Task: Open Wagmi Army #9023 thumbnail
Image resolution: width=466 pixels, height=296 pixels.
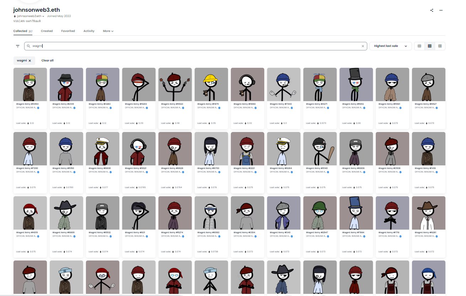Action: [x=175, y=84]
